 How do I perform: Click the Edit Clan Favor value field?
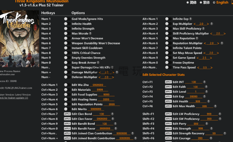102,119
